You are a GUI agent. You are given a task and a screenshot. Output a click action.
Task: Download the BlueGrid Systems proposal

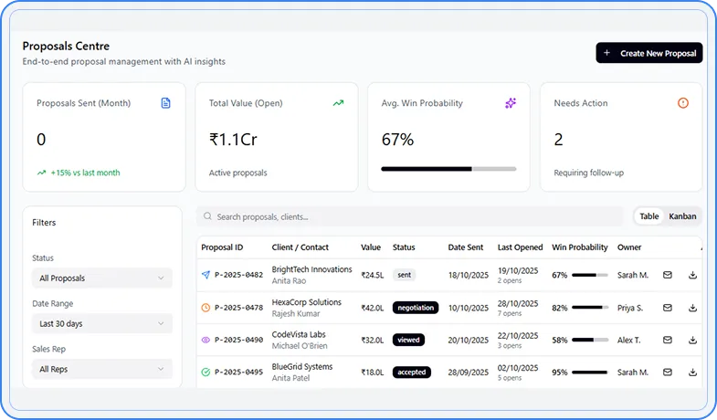[x=692, y=373]
